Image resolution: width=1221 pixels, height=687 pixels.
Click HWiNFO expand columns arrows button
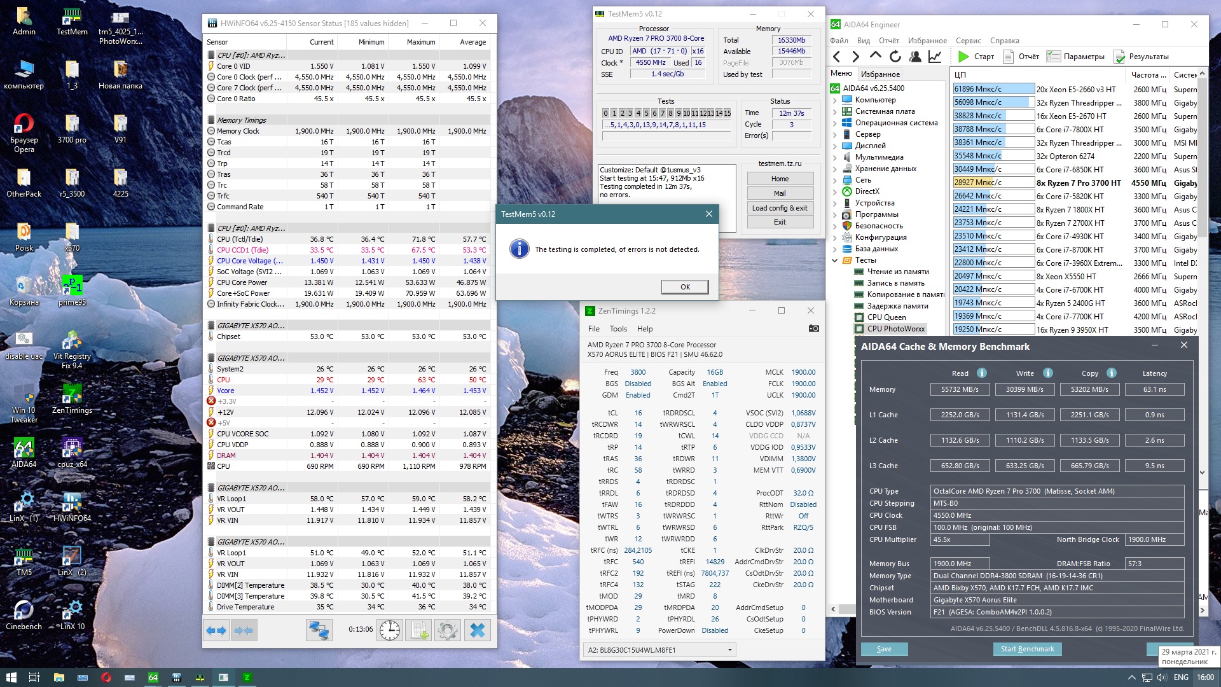pos(216,630)
